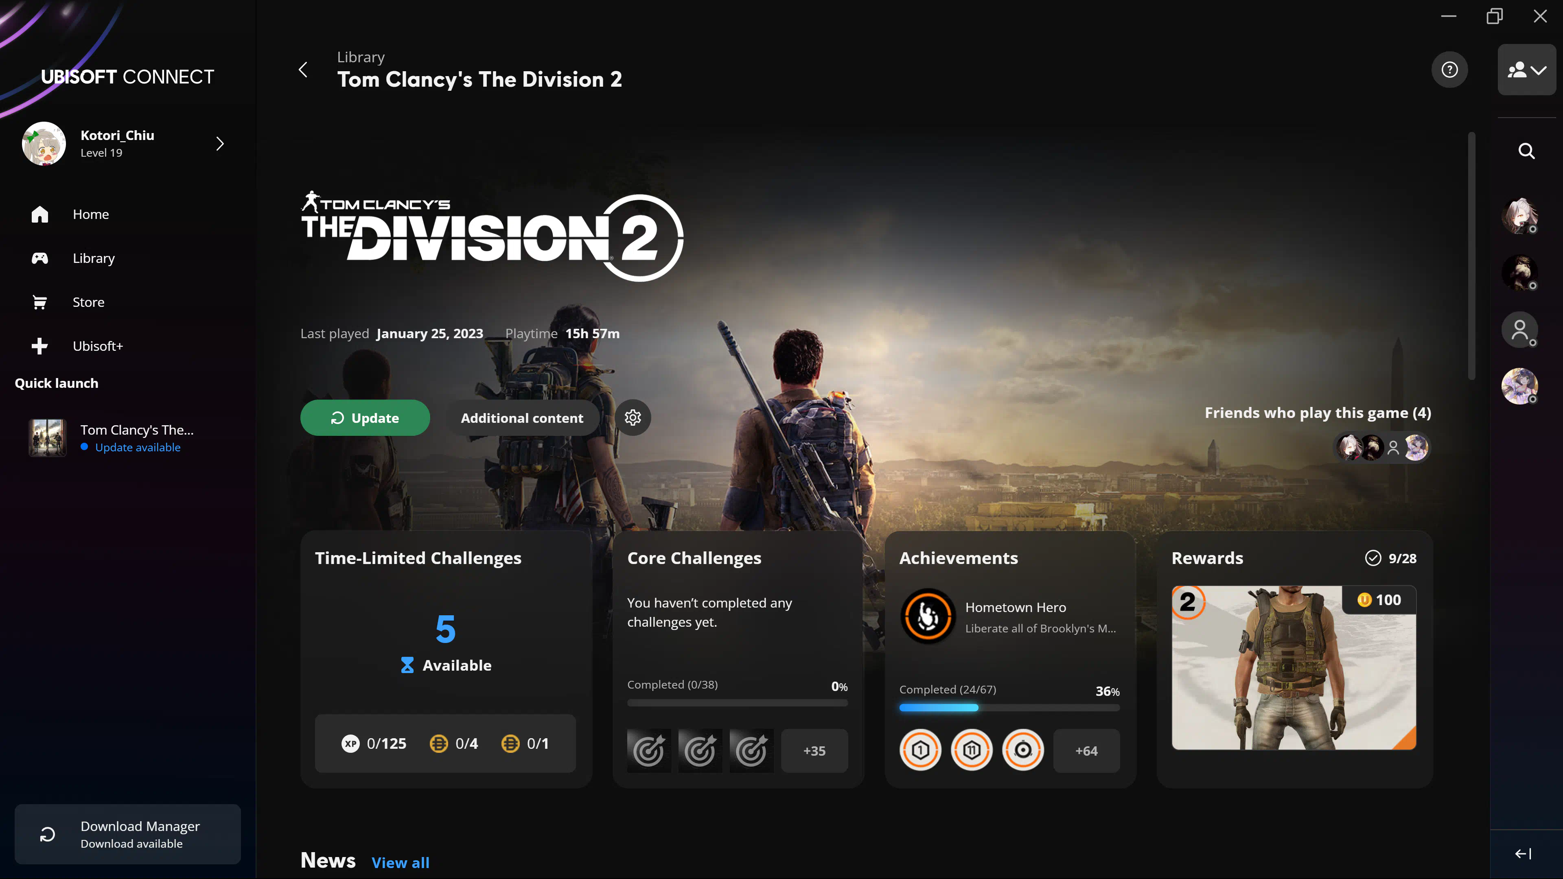The width and height of the screenshot is (1563, 879).
Task: Click View all news link
Action: coord(400,862)
